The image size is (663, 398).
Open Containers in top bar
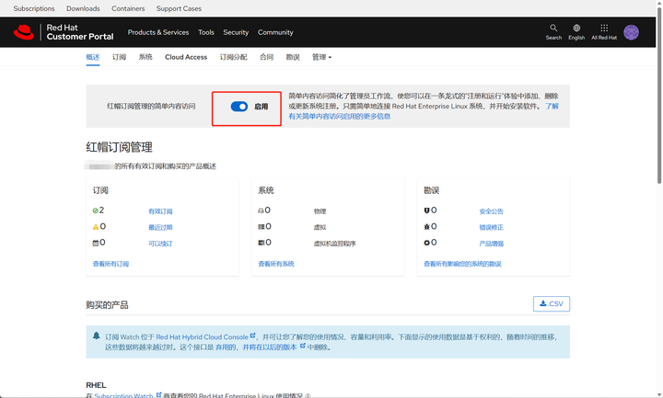(x=128, y=8)
